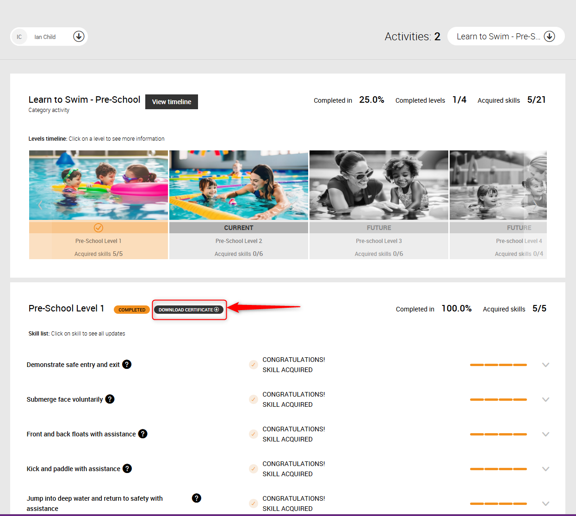Image resolution: width=576 pixels, height=516 pixels.
Task: Open the Pre-School Level 1 pool photo
Action: coord(99,185)
